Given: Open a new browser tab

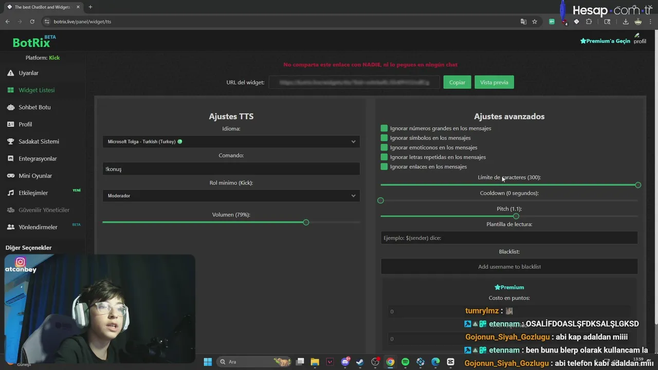Looking at the screenshot, I should click(x=90, y=7).
